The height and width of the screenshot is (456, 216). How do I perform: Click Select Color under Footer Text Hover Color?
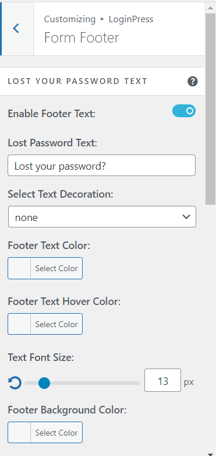tap(56, 324)
